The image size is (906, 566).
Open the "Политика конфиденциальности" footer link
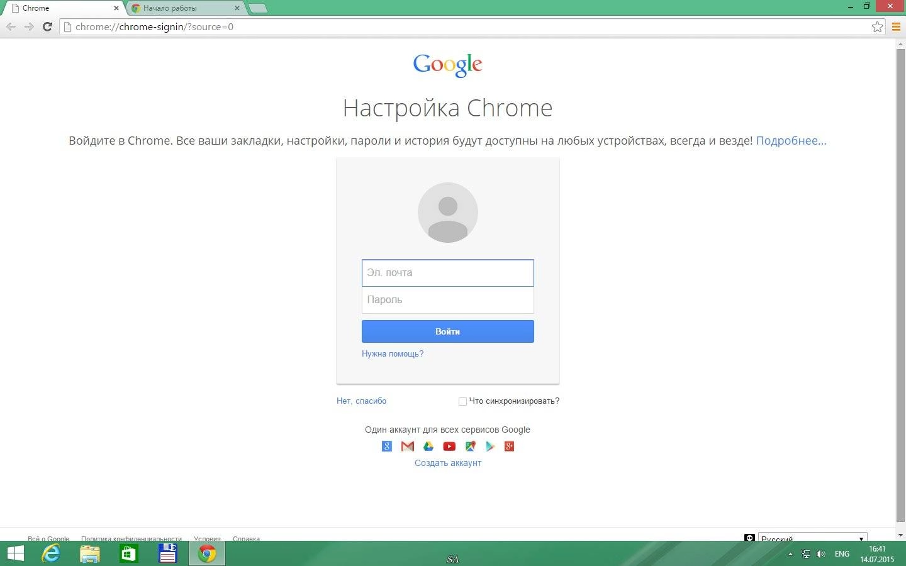tap(131, 538)
